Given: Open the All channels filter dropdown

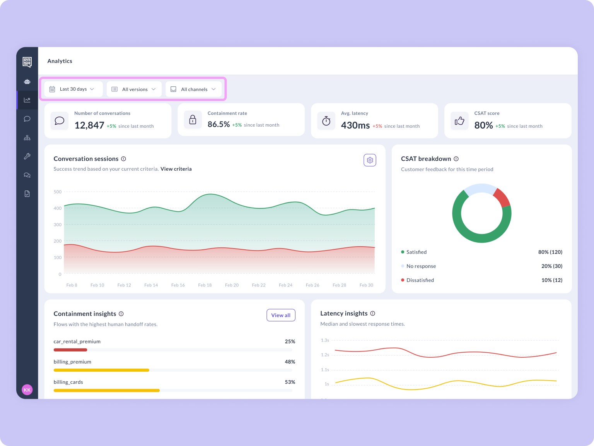Looking at the screenshot, I should point(194,89).
